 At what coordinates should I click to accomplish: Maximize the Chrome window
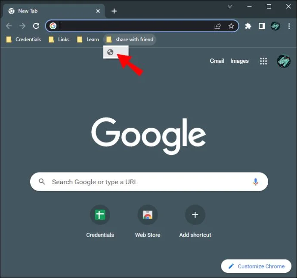[269, 6]
